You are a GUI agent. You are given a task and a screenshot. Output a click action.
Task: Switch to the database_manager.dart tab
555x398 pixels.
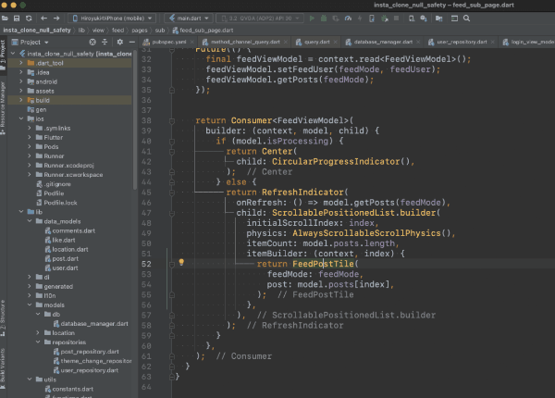(x=383, y=42)
